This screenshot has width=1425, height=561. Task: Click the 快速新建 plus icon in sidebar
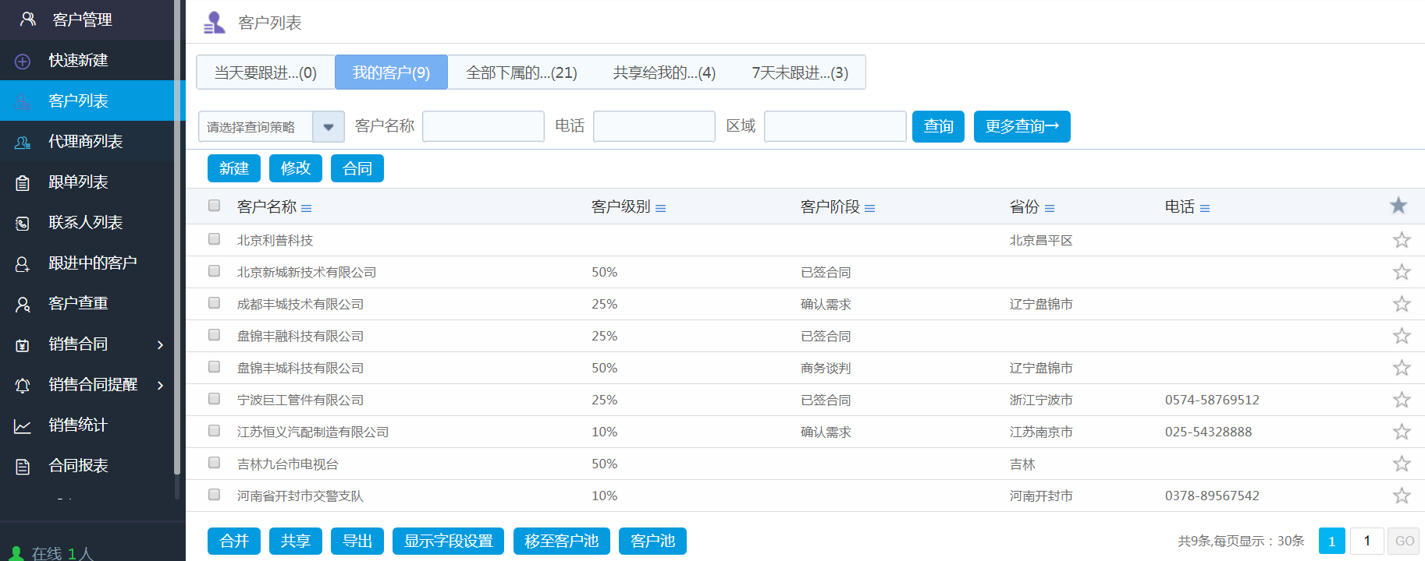coord(23,61)
